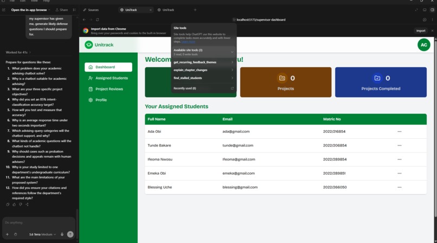Switch to the Sources tab
Viewport: 437px width, 243px height.
point(91,10)
